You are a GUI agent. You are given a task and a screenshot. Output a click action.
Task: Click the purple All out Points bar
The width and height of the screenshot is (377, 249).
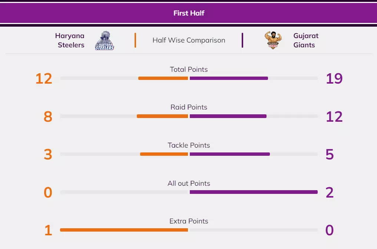254,192
